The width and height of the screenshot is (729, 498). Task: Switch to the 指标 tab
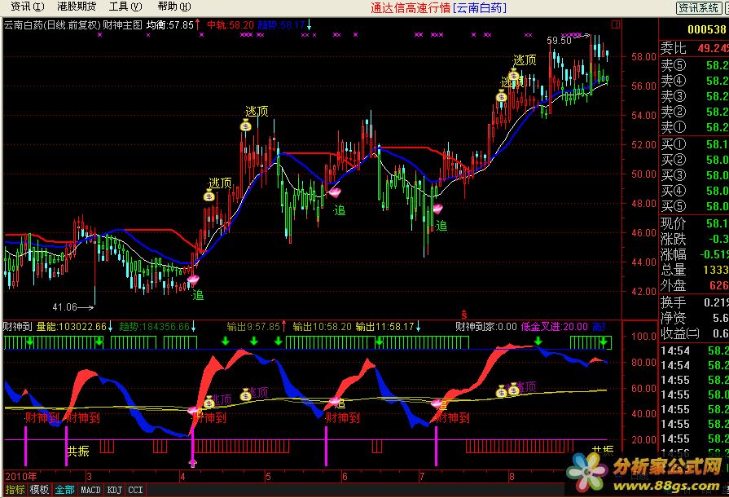click(15, 490)
